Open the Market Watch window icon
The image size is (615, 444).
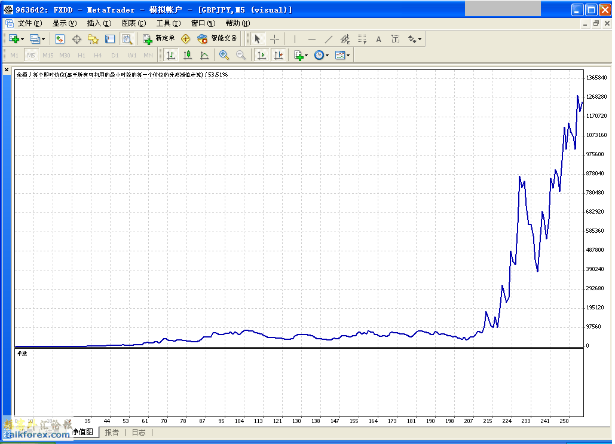[60, 39]
